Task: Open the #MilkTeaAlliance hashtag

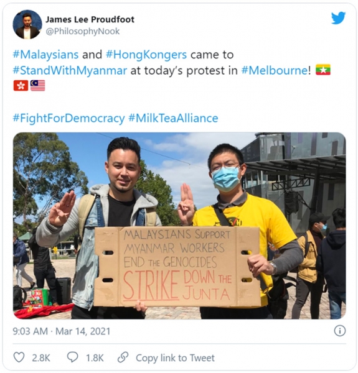Action: (x=173, y=118)
